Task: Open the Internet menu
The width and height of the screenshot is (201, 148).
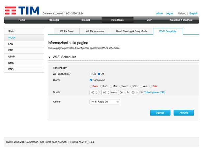Action: pyautogui.click(x=85, y=20)
